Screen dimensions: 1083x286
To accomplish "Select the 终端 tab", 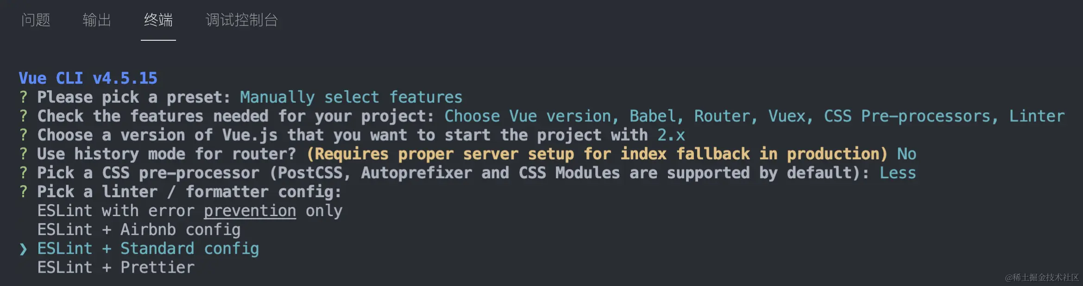I will click(158, 20).
